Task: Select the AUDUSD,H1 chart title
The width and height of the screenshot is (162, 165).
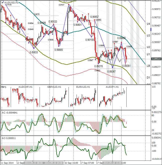Action: 11,3
